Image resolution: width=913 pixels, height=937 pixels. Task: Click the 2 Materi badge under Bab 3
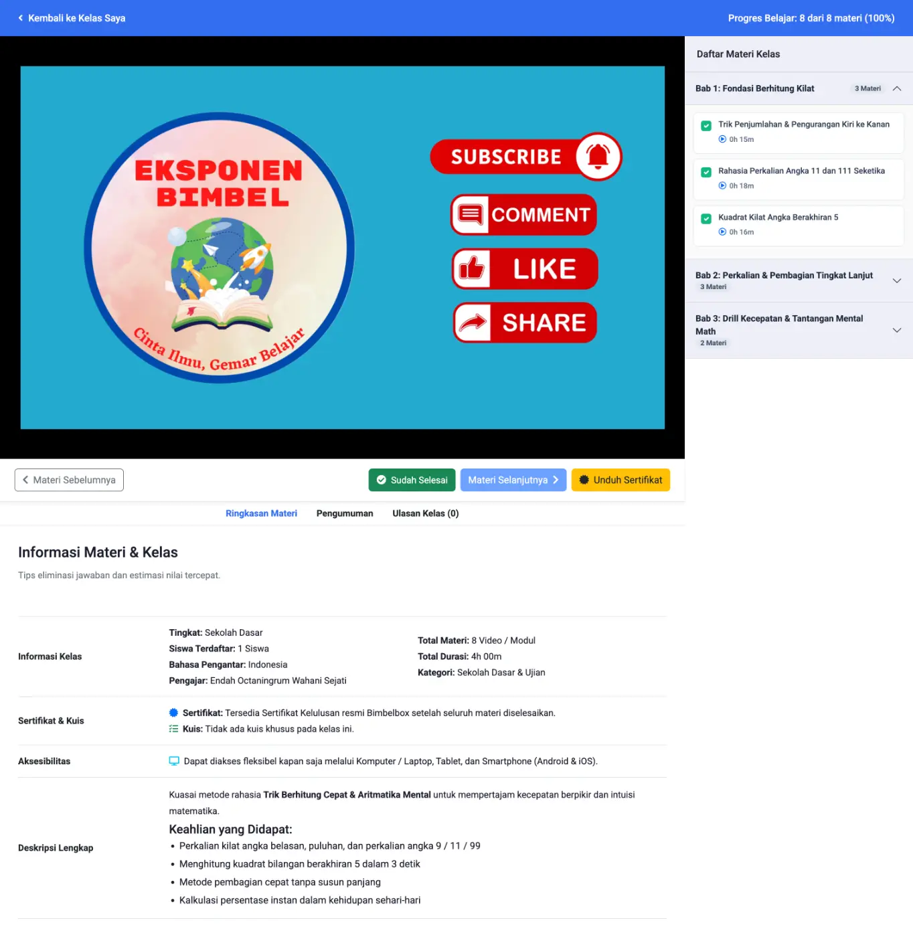point(713,343)
